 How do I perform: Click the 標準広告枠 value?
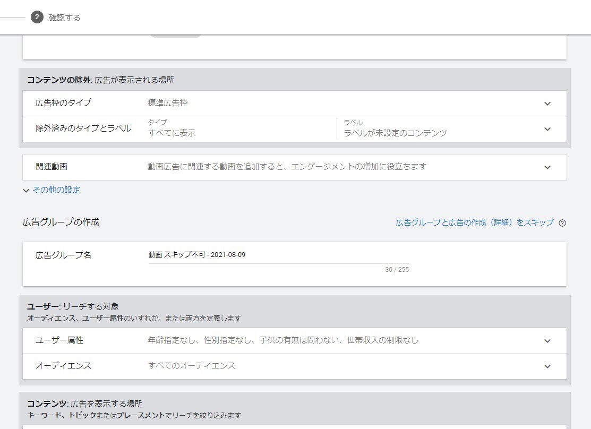[x=168, y=103]
